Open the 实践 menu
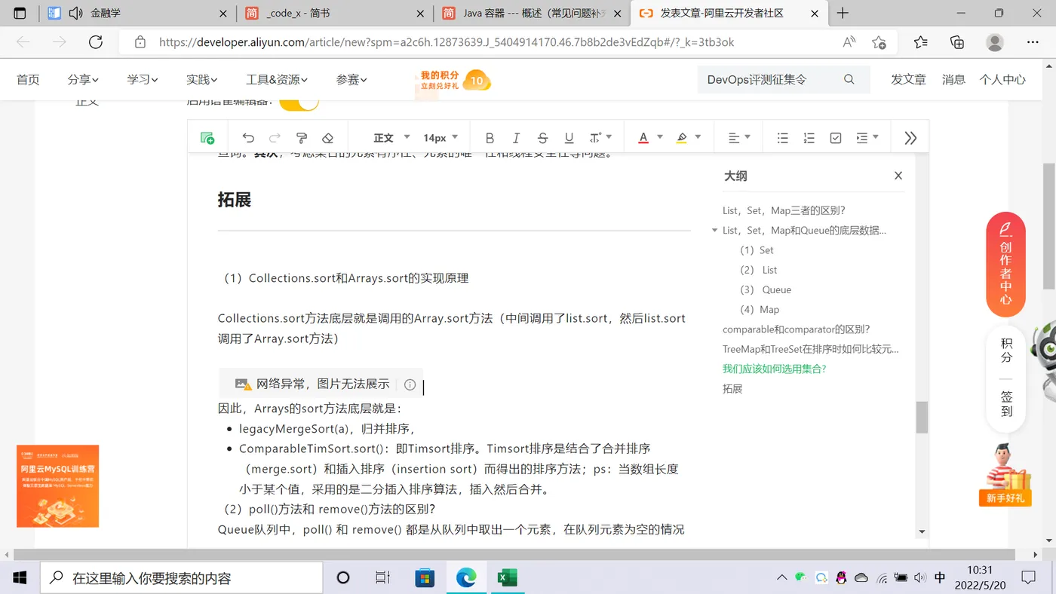Image resolution: width=1056 pixels, height=594 pixels. point(202,79)
